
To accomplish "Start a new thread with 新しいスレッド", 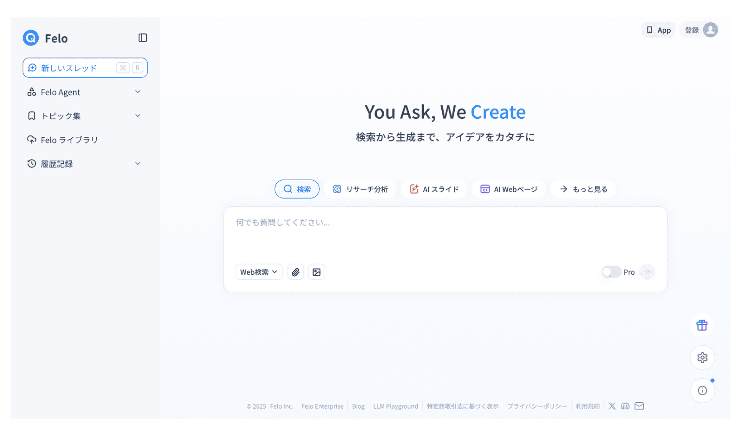I will tap(85, 68).
